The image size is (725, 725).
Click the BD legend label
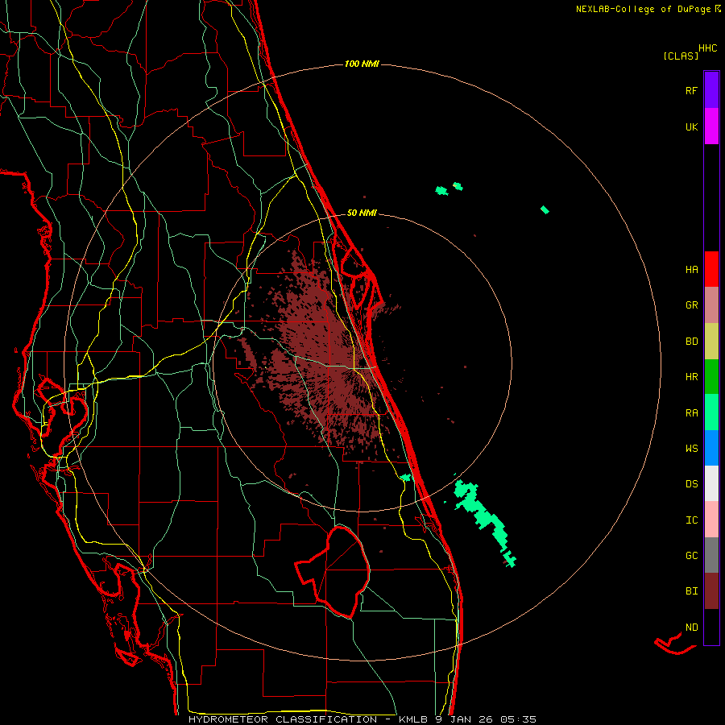pyautogui.click(x=691, y=342)
